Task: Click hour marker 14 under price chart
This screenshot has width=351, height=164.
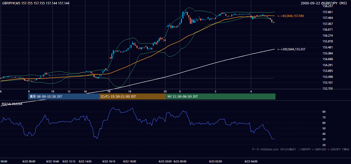Action: tap(85, 91)
